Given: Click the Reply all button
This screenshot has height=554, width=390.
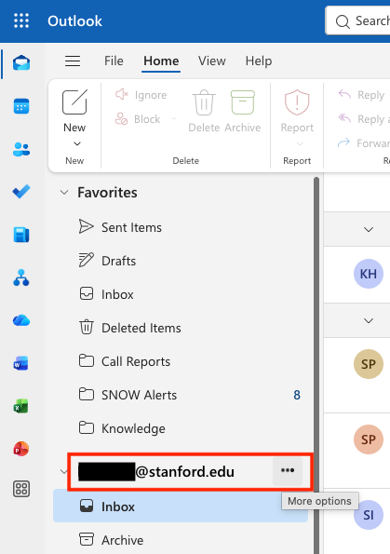Looking at the screenshot, I should click(x=364, y=119).
